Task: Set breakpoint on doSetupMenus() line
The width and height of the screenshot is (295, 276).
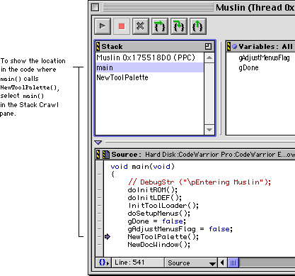Action: coord(99,214)
